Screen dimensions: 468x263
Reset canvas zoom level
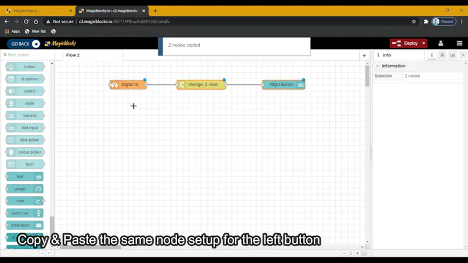coord(351,253)
